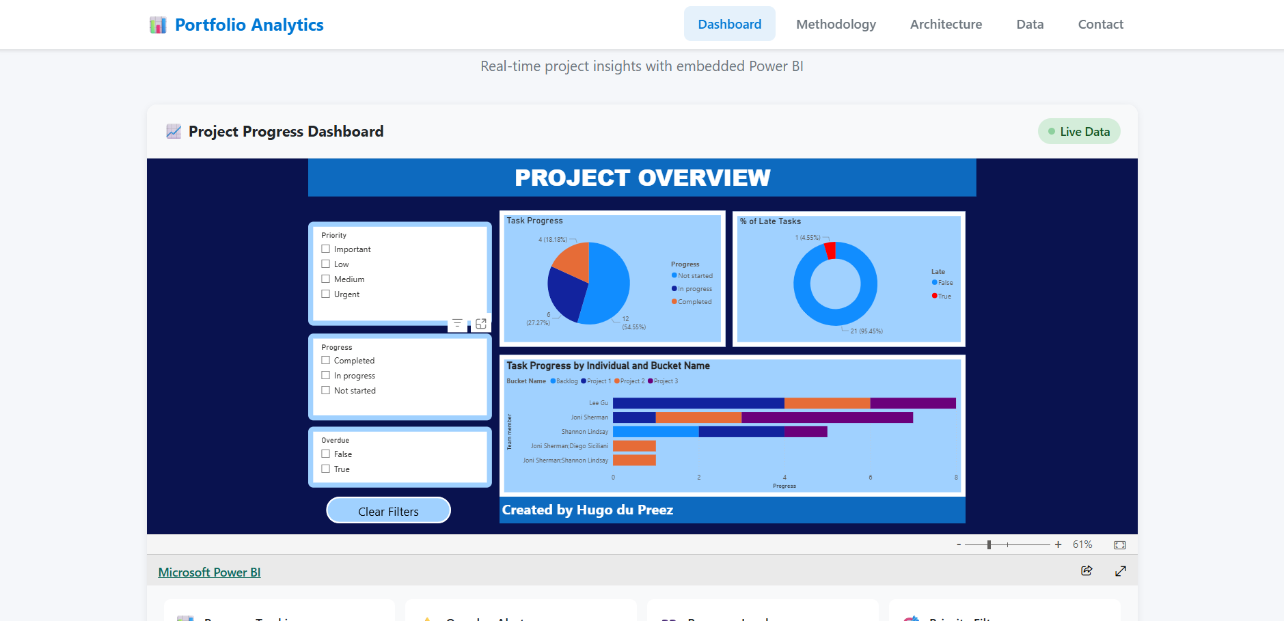
Task: Click the fit-to-page icon near zoom controls
Action: pyautogui.click(x=1119, y=544)
